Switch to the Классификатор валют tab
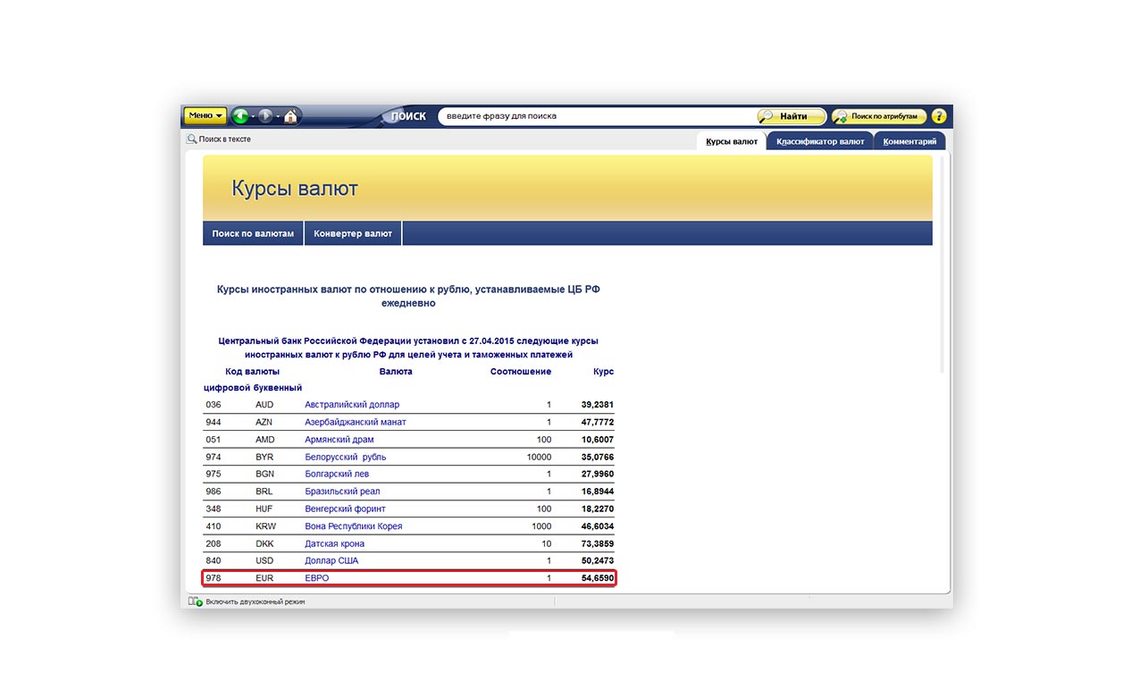 (x=820, y=141)
